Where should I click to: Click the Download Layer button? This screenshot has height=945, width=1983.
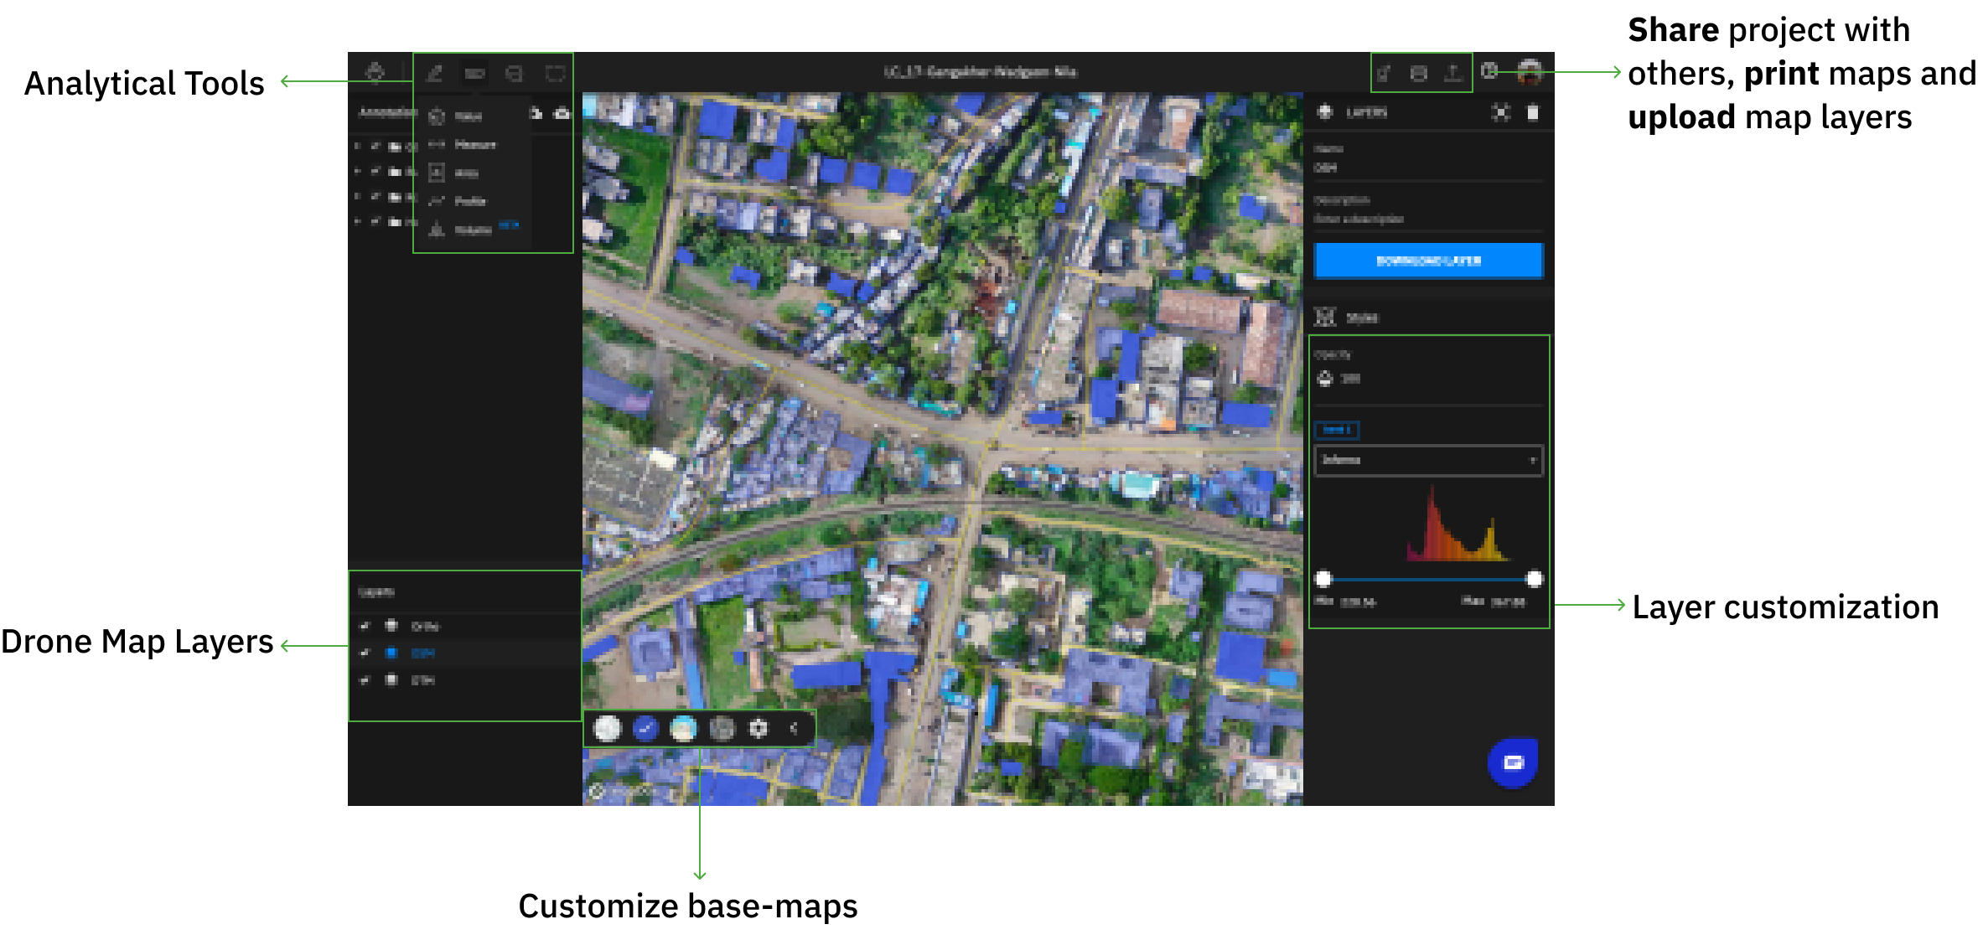pos(1428,261)
